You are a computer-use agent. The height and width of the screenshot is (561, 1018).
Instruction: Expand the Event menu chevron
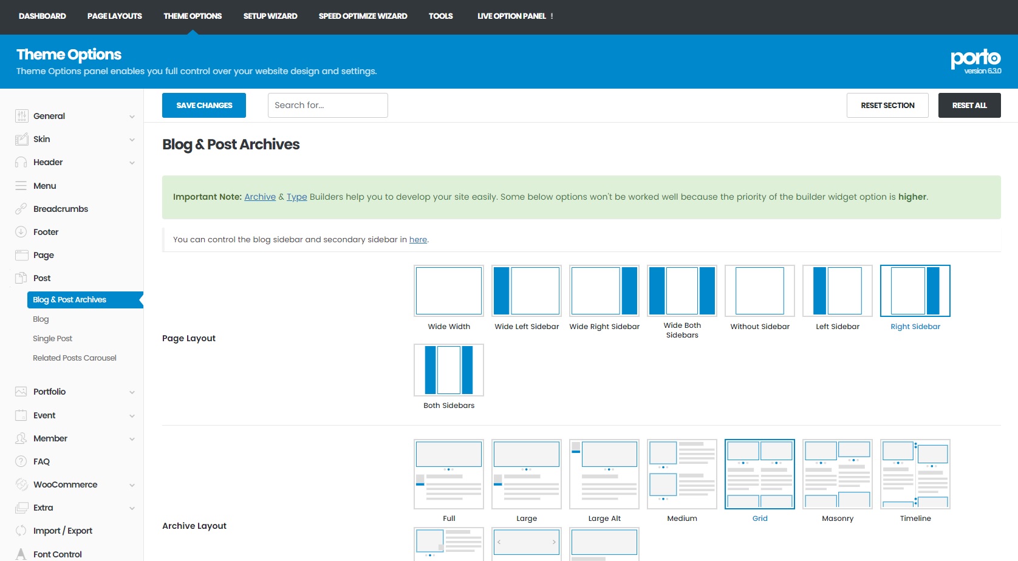pos(132,416)
